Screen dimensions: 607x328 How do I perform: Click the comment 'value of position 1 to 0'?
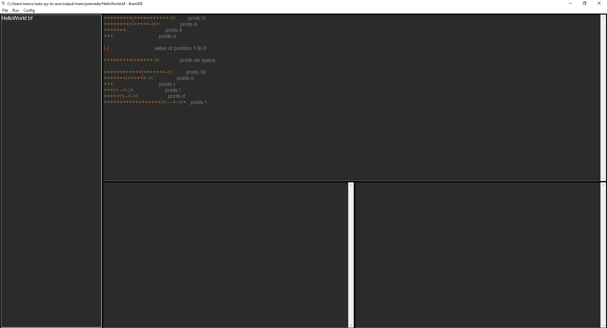click(x=180, y=48)
